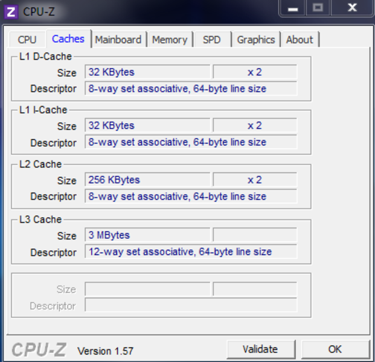
Task: Click the L1 I-Cache group label
Action: coord(43,110)
